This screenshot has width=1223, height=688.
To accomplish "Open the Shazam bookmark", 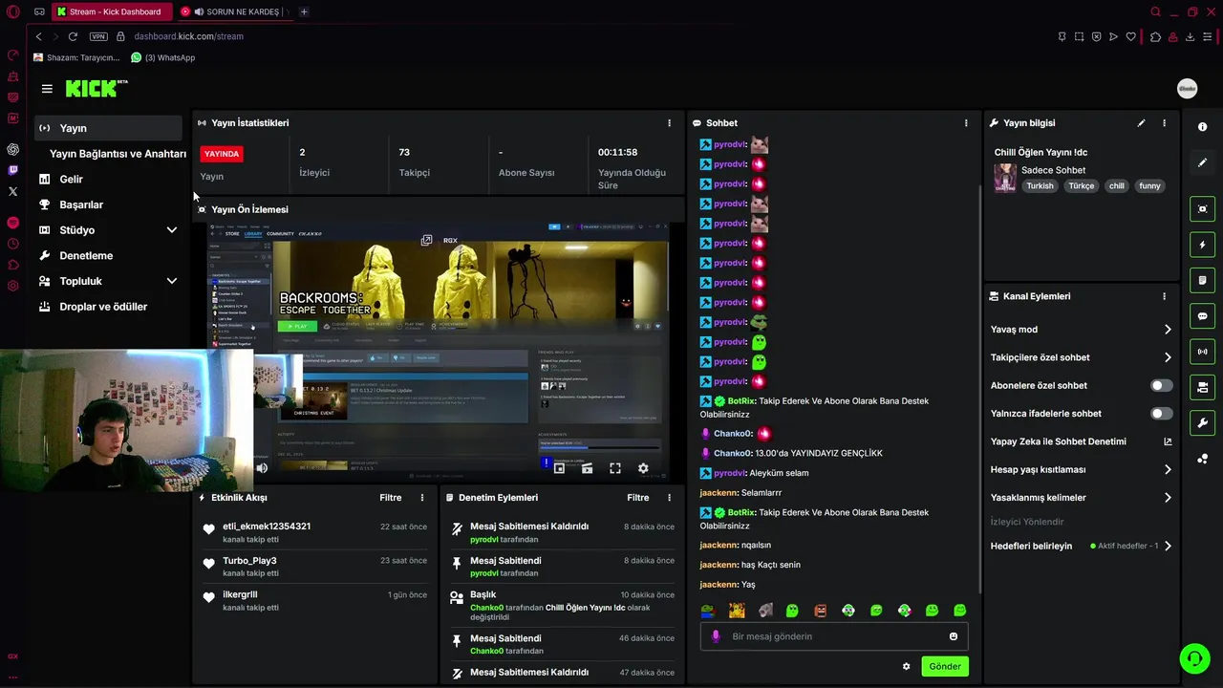I will [76, 57].
